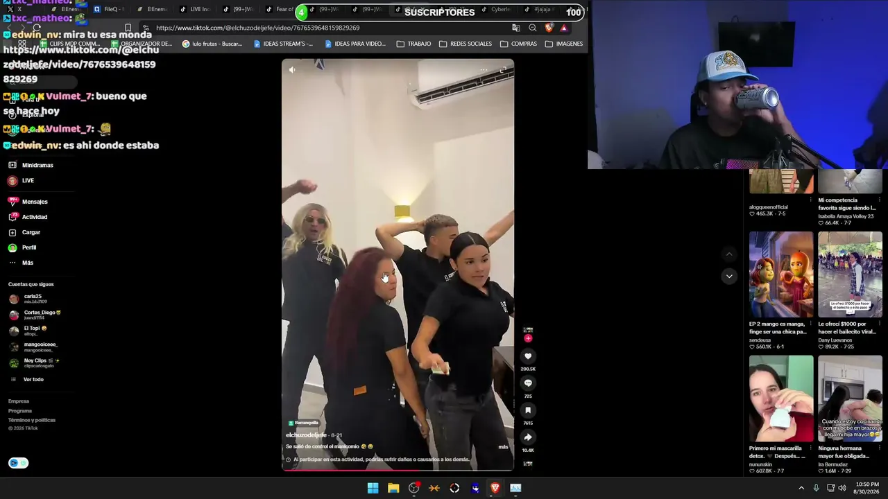Open the Barranquilla location tag
Screen dimensions: 888x499
pos(304,423)
